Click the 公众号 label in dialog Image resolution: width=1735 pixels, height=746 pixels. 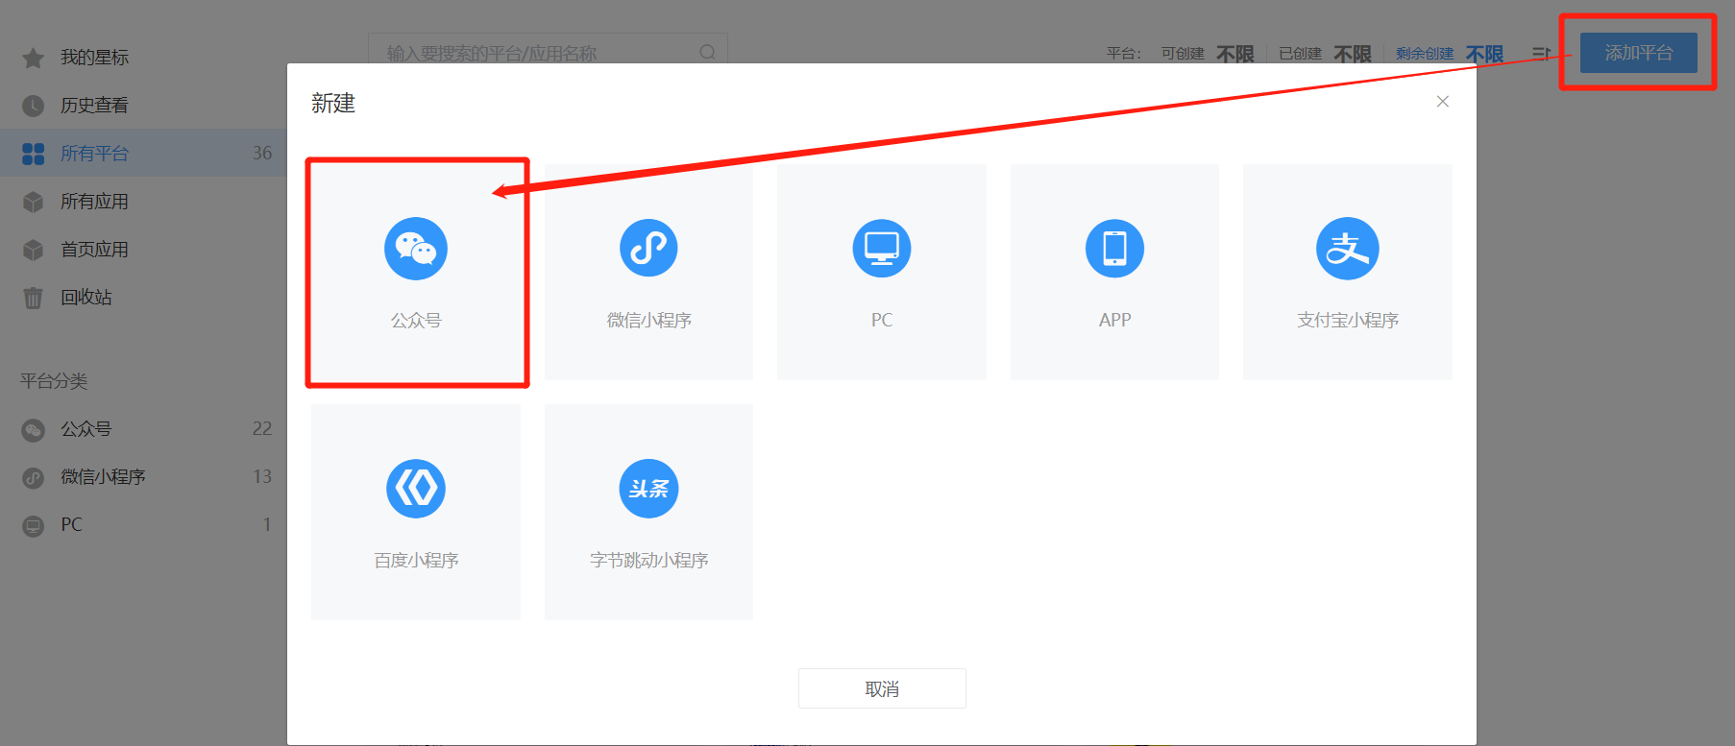(416, 321)
